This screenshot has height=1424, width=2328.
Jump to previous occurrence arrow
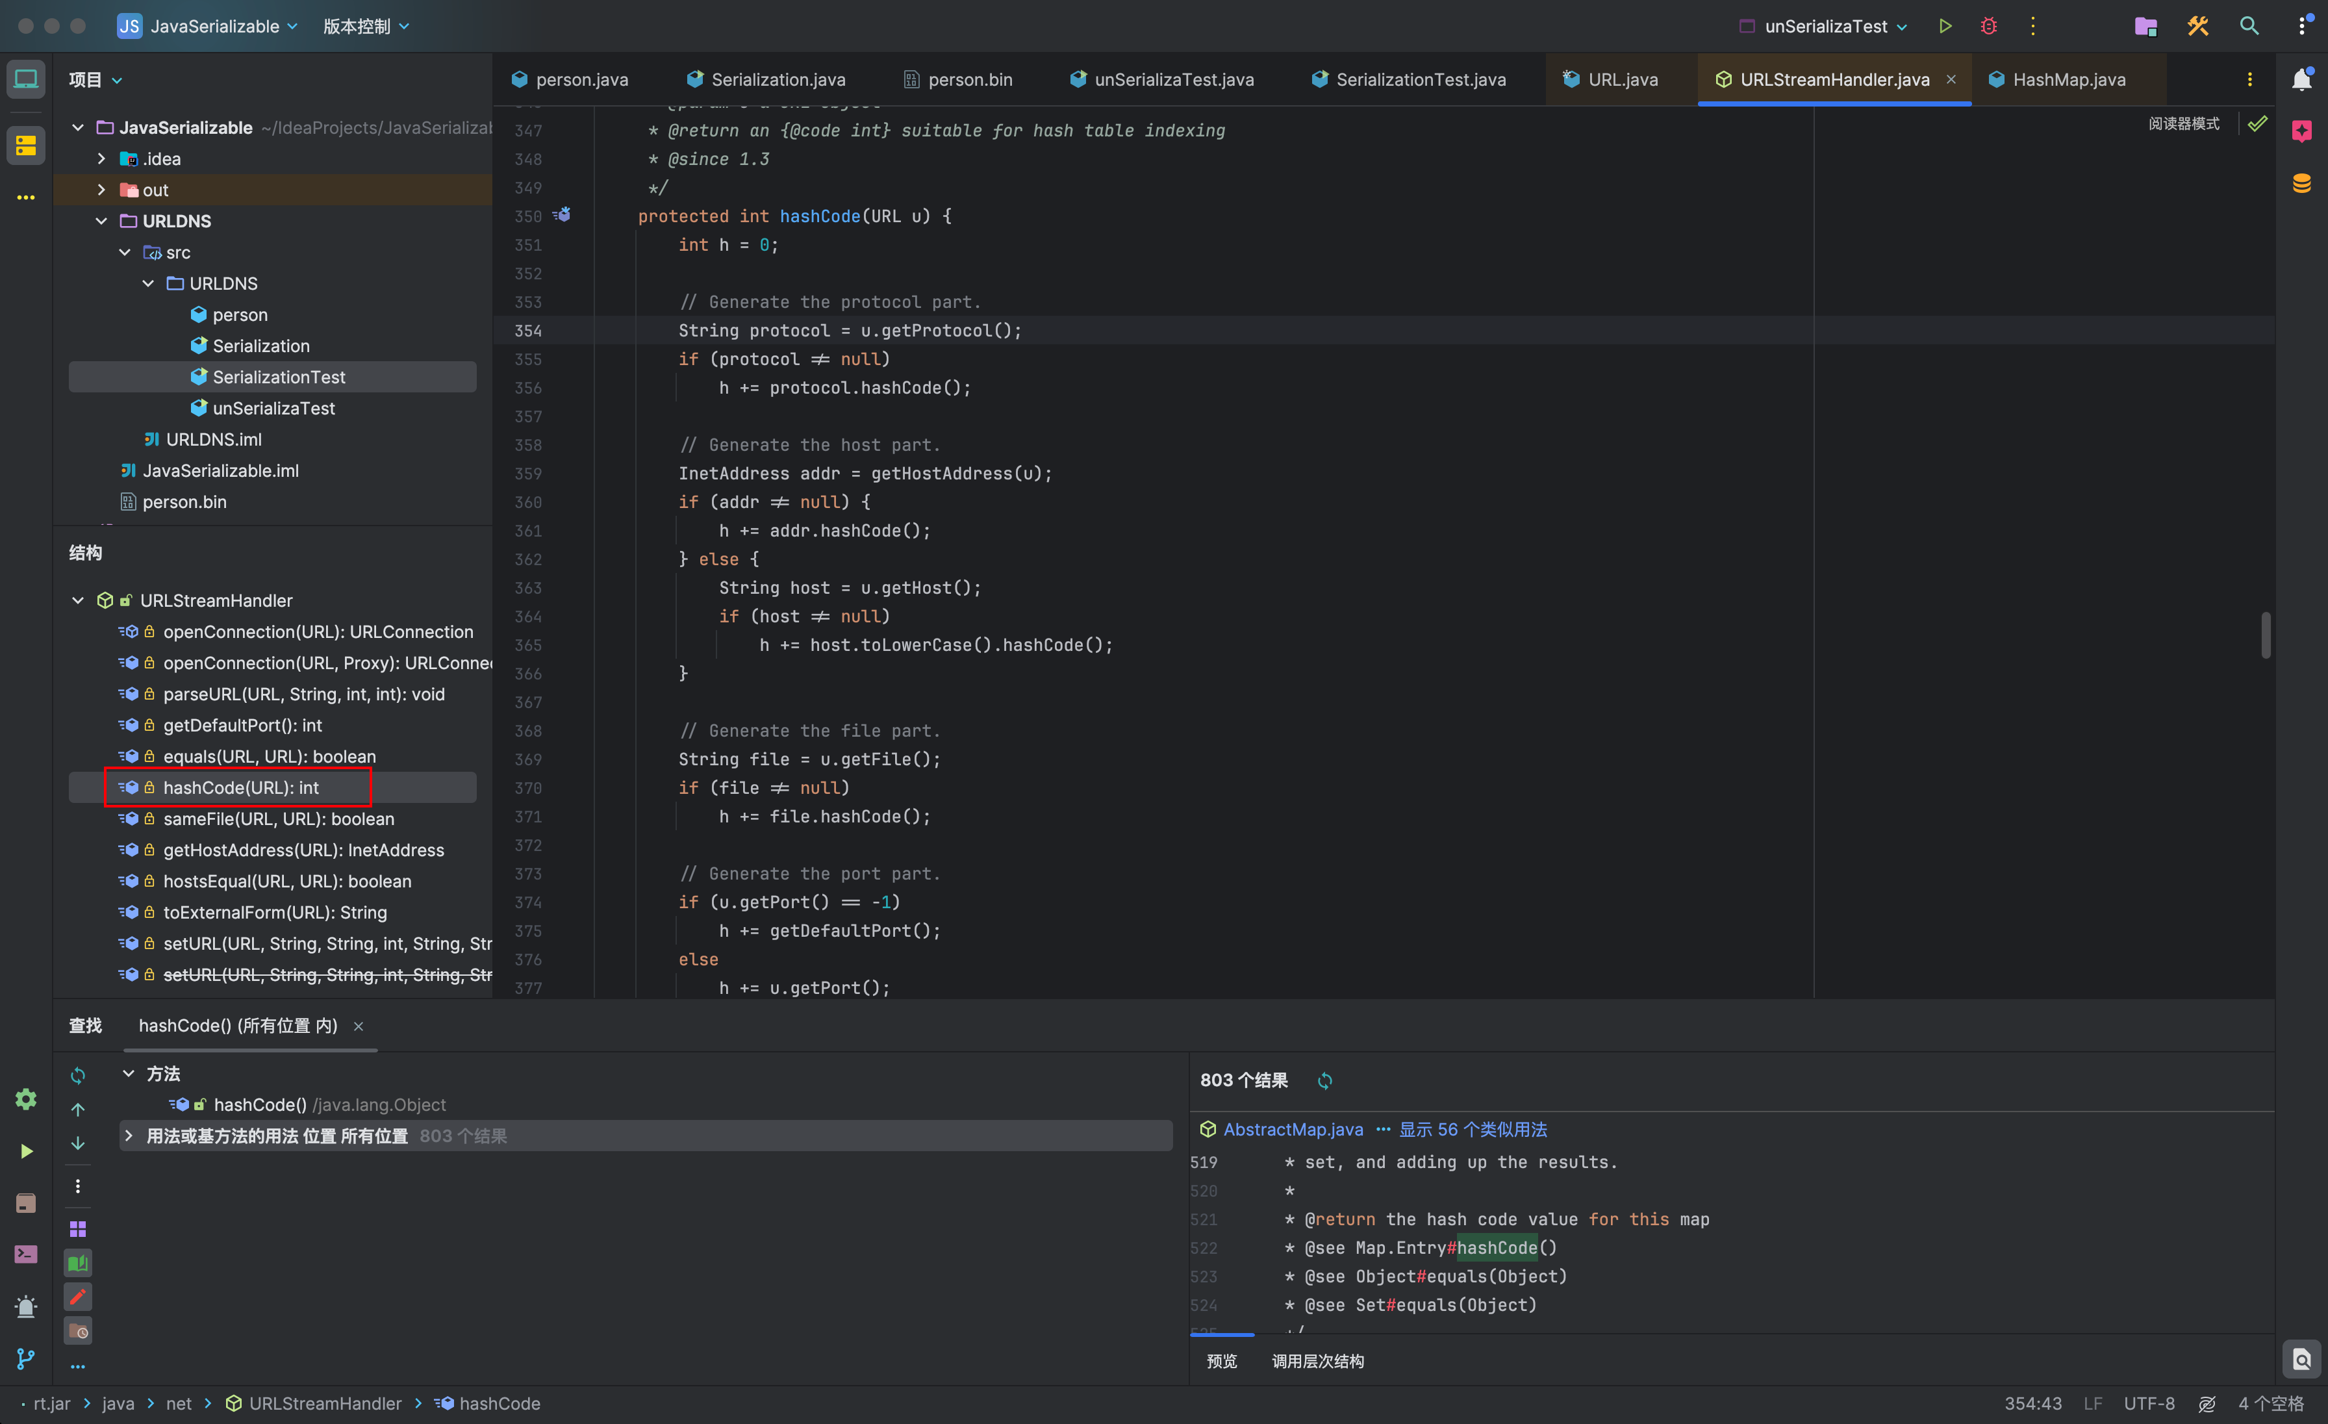79,1108
